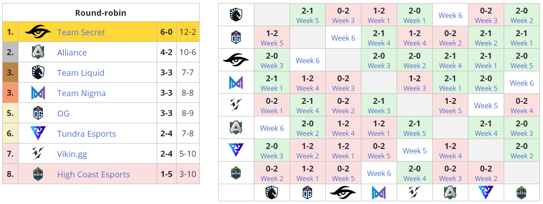Open the Team Liquid name link
This screenshot has height=204, width=543.
(x=80, y=73)
